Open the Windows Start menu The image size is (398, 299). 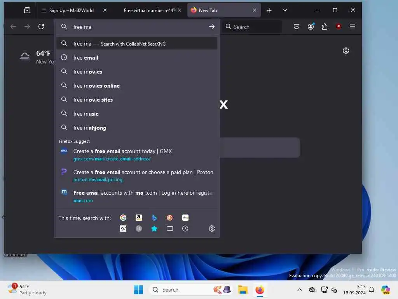pos(138,290)
